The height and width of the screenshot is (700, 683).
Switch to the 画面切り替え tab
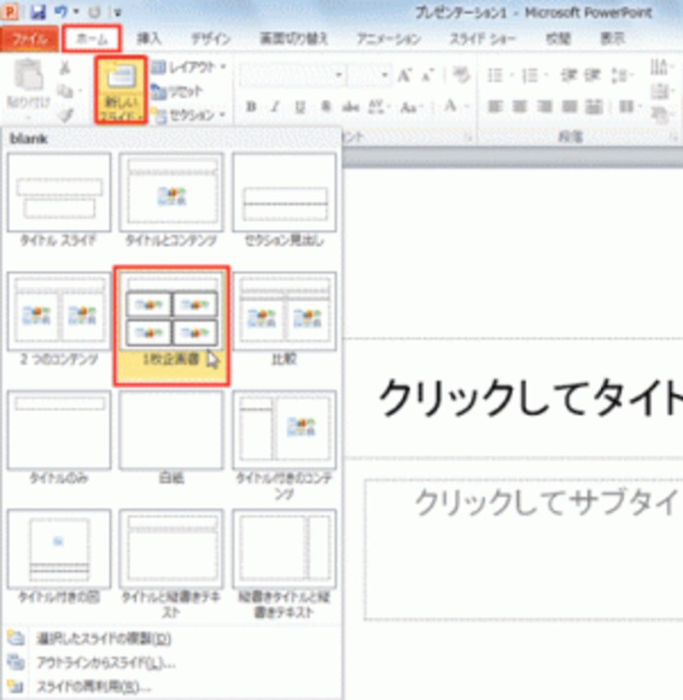click(294, 38)
